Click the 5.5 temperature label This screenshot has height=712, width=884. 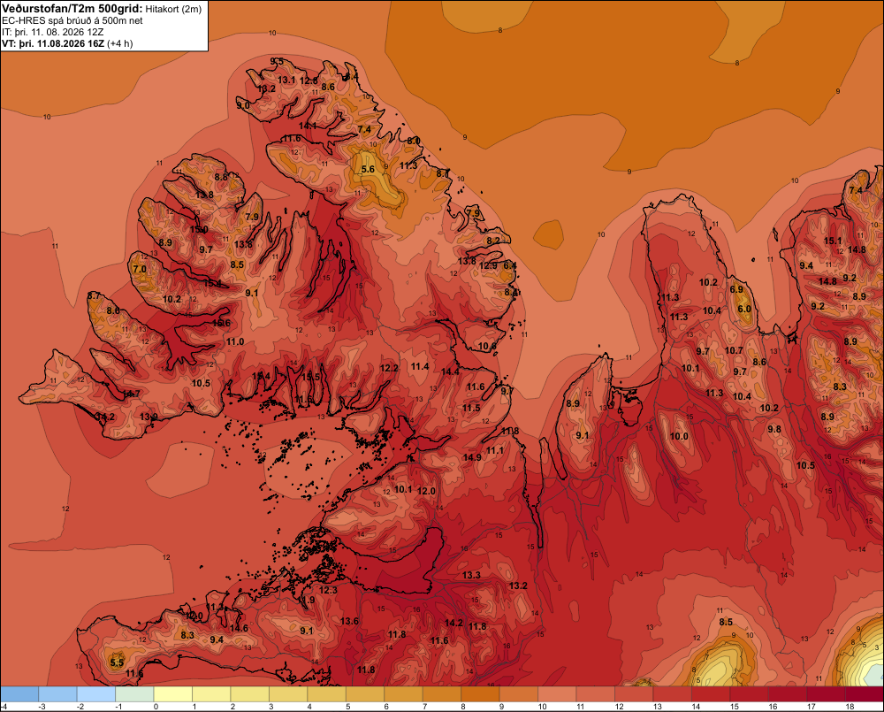pyautogui.click(x=117, y=662)
